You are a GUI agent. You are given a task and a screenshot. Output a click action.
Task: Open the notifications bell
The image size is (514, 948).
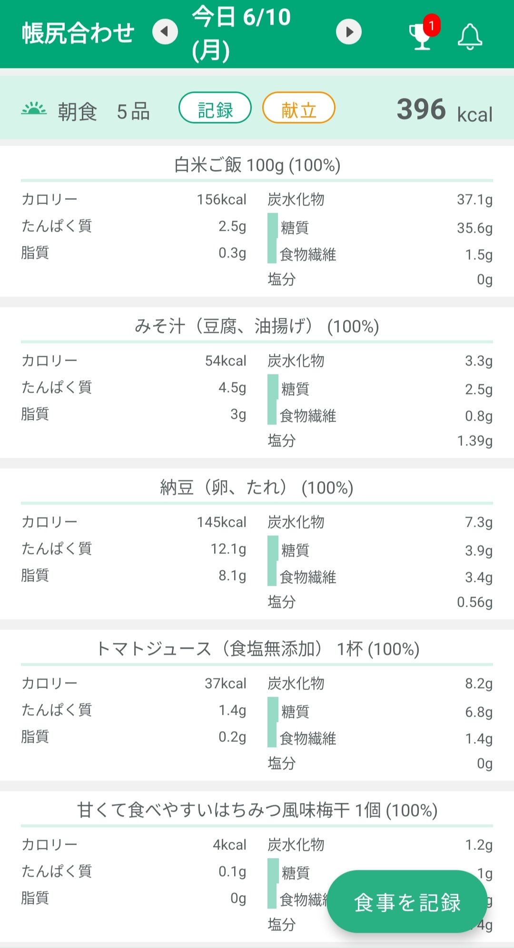470,37
